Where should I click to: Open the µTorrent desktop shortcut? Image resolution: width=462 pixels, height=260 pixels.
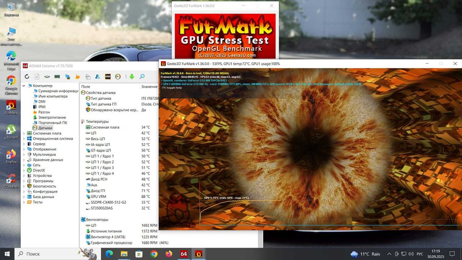[11, 132]
